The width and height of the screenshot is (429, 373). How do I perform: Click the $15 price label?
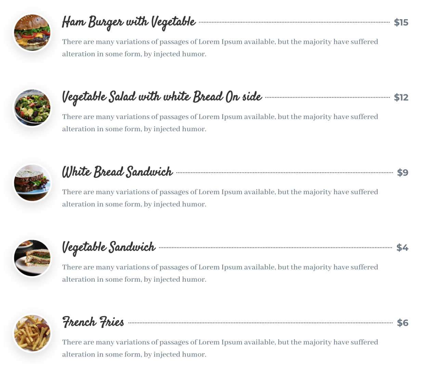(x=401, y=23)
